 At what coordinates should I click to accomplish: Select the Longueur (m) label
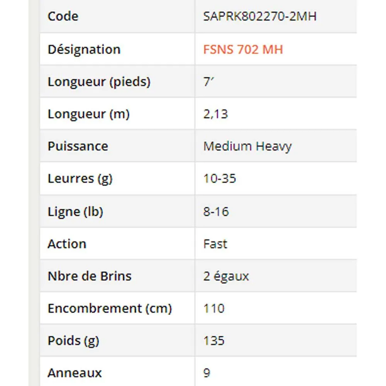pyautogui.click(x=88, y=114)
